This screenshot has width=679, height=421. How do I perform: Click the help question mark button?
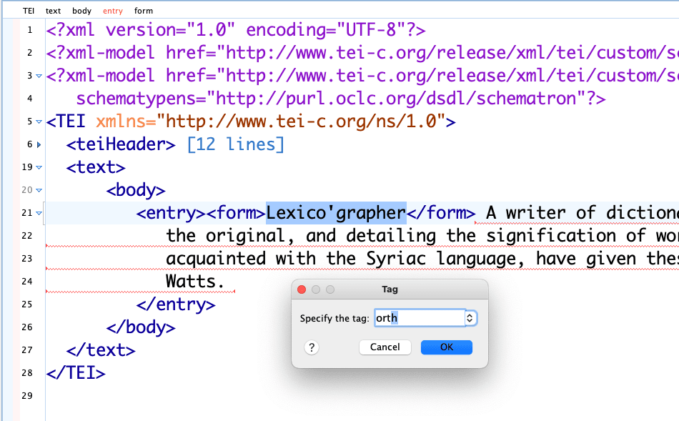(311, 347)
